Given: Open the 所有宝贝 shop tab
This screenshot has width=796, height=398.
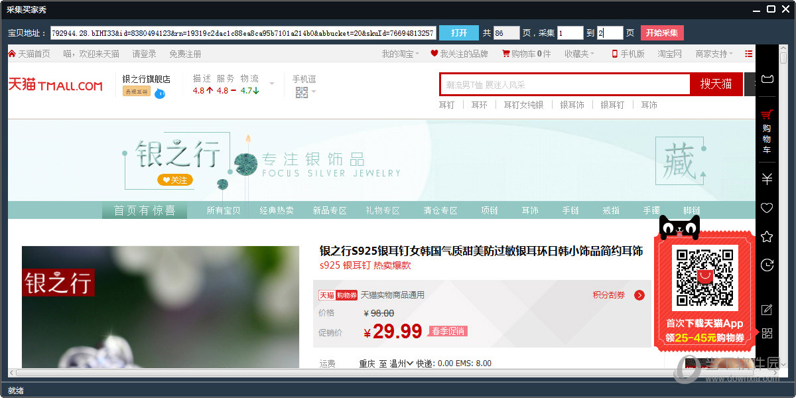Looking at the screenshot, I should tap(224, 210).
